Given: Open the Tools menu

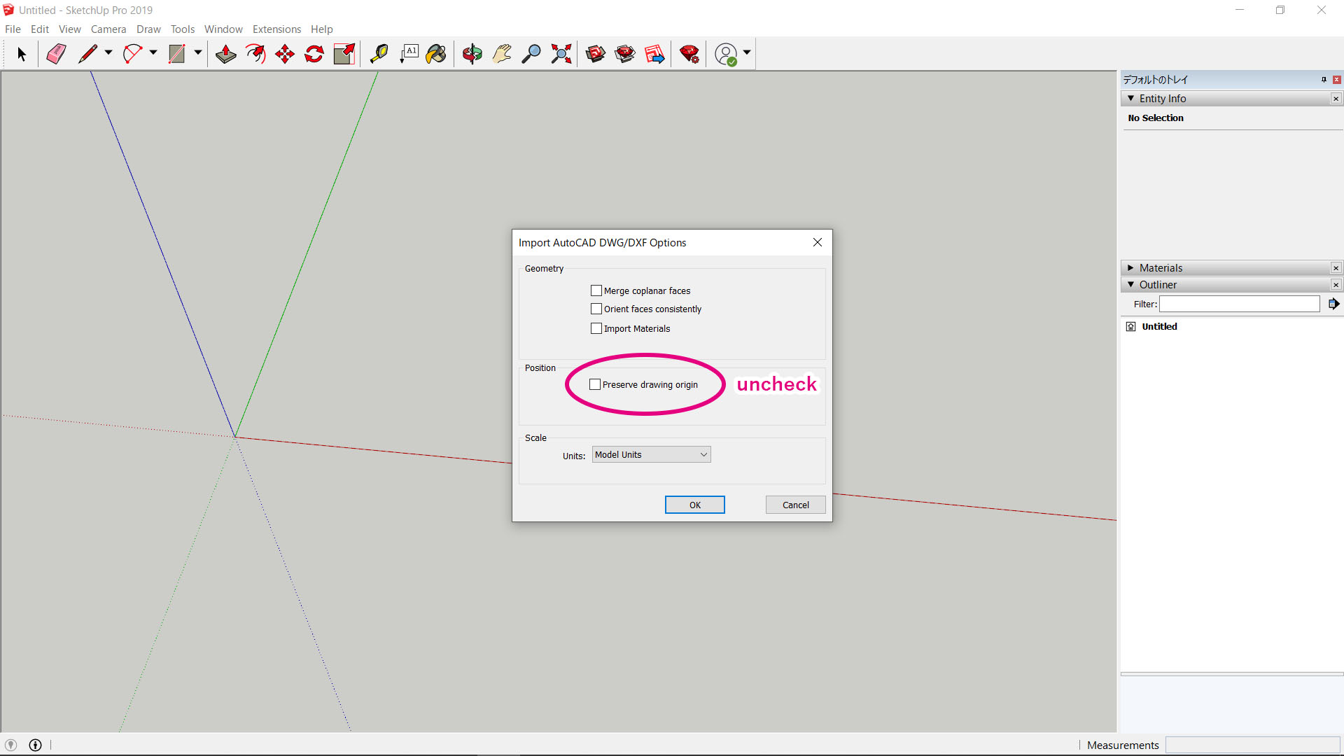Looking at the screenshot, I should point(183,29).
